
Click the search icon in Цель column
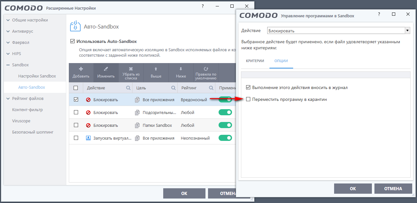[x=173, y=88]
